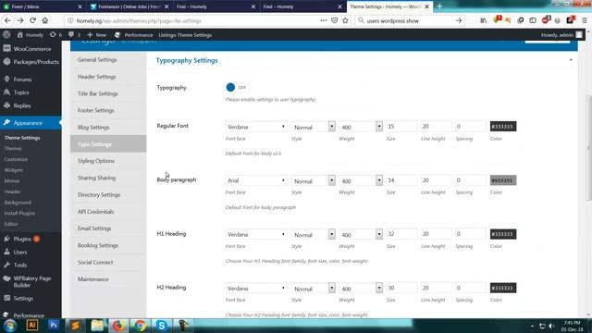Click Listingo Theme Settings in admin bar
Viewport: 592px width, 333px height.
(x=185, y=35)
